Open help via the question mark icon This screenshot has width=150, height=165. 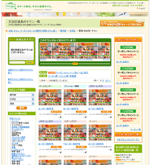(138, 9)
